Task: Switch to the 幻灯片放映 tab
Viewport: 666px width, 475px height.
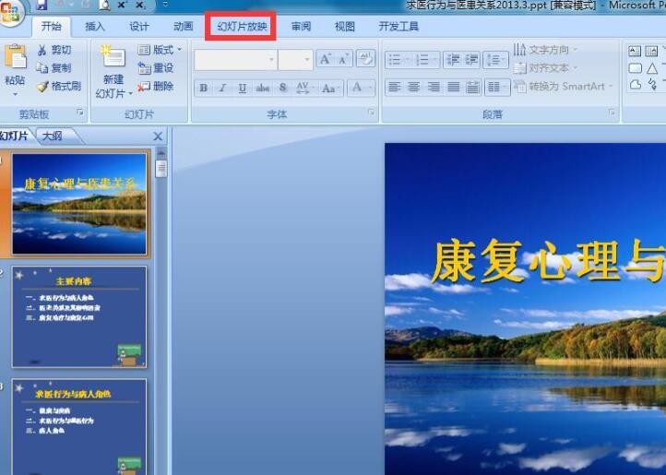Action: coord(242,27)
